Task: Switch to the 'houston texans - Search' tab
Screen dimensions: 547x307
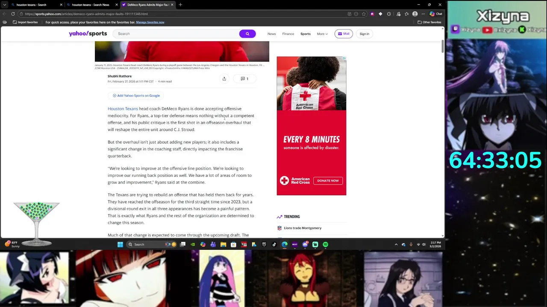Action: pyautogui.click(x=36, y=5)
